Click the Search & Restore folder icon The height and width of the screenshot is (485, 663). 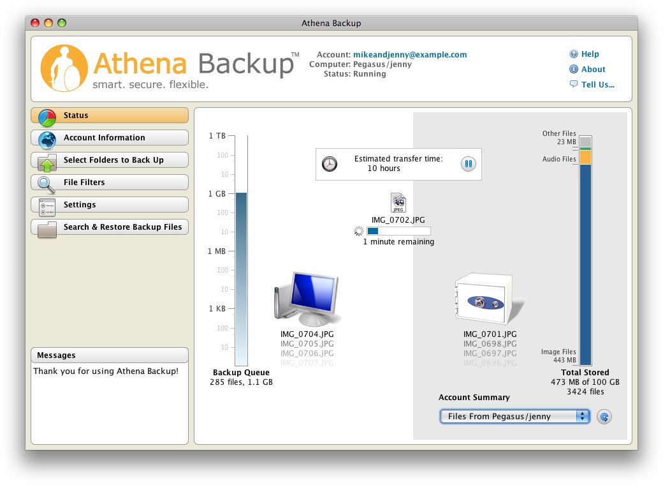pyautogui.click(x=47, y=230)
